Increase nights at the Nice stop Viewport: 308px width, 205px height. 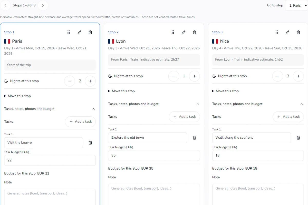[298, 76]
